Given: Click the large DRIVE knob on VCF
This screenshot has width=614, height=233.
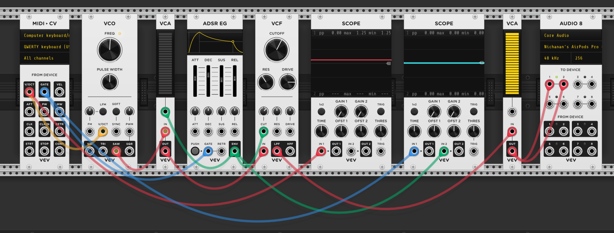Looking at the screenshot, I should coord(288,82).
